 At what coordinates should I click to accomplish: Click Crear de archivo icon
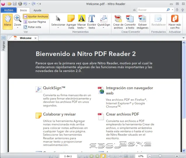pyautogui.click(x=118, y=19)
